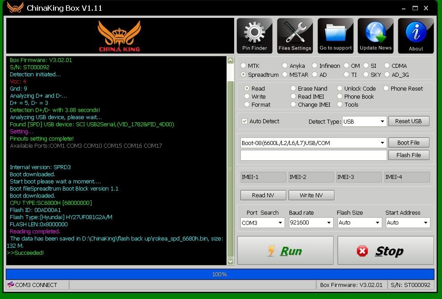Pick the OM platform radio button
This screenshot has width=442, height=299.
(x=347, y=66)
